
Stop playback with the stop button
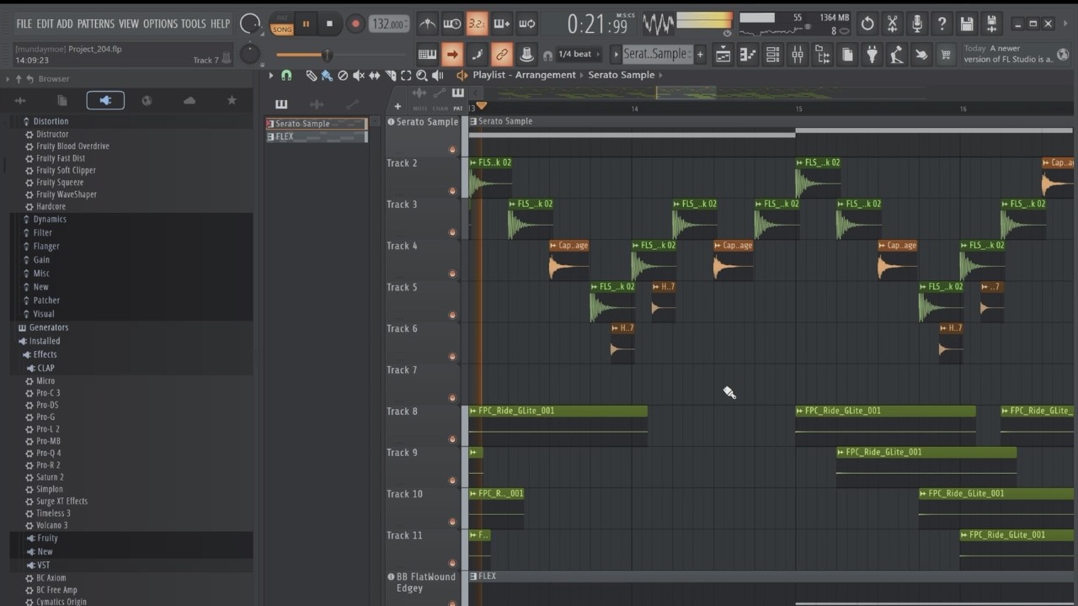(330, 24)
